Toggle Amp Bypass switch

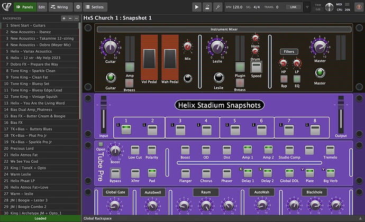coord(129,83)
